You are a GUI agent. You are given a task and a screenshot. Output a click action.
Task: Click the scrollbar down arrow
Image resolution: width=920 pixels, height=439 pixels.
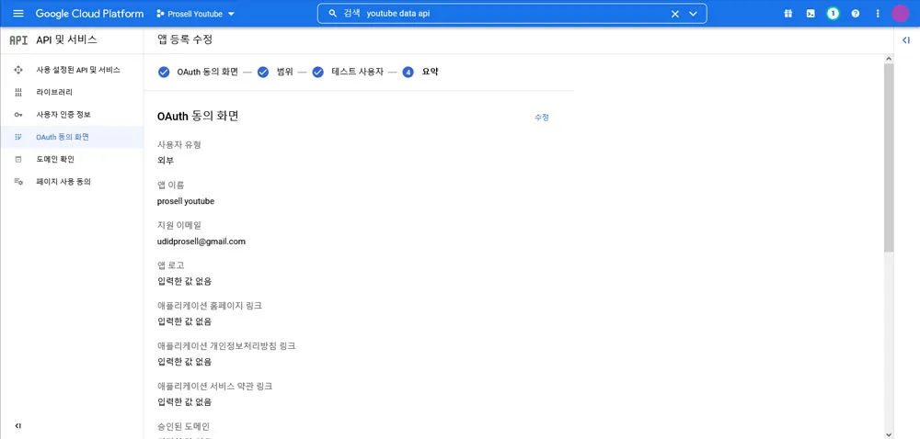pyautogui.click(x=889, y=434)
